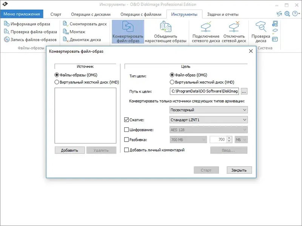Screen dimensions: 302x226
Task: Open Подключение сетевого диска
Action: tap(206, 32)
